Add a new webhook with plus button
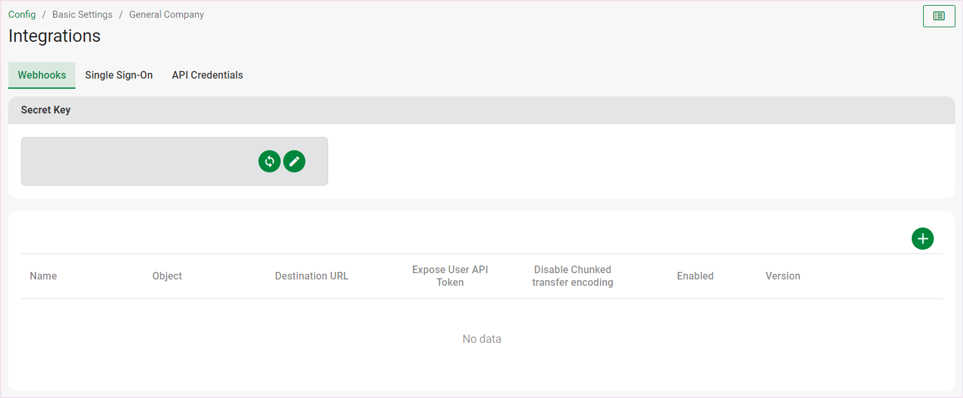 coord(922,238)
